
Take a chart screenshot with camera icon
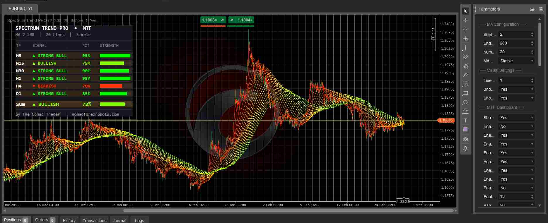pos(465,139)
